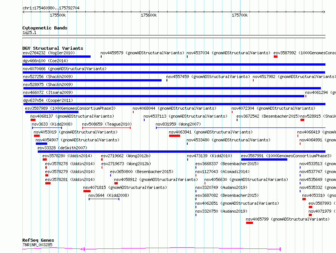Select the blue bar of esv3587989
Viewport: 336px width, 253px height.
pos(52,112)
